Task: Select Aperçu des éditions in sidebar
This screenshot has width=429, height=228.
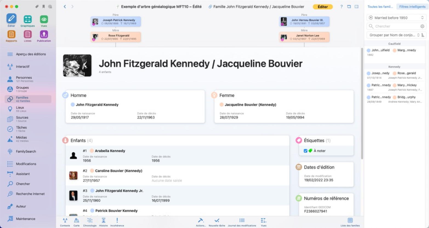Action: point(28,54)
